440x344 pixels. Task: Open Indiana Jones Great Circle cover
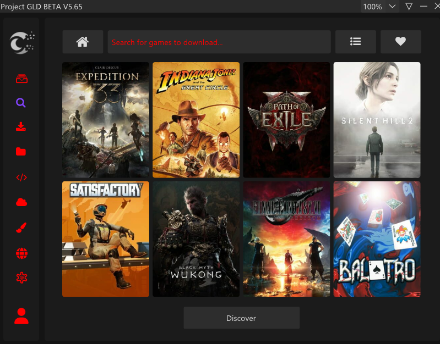196,120
